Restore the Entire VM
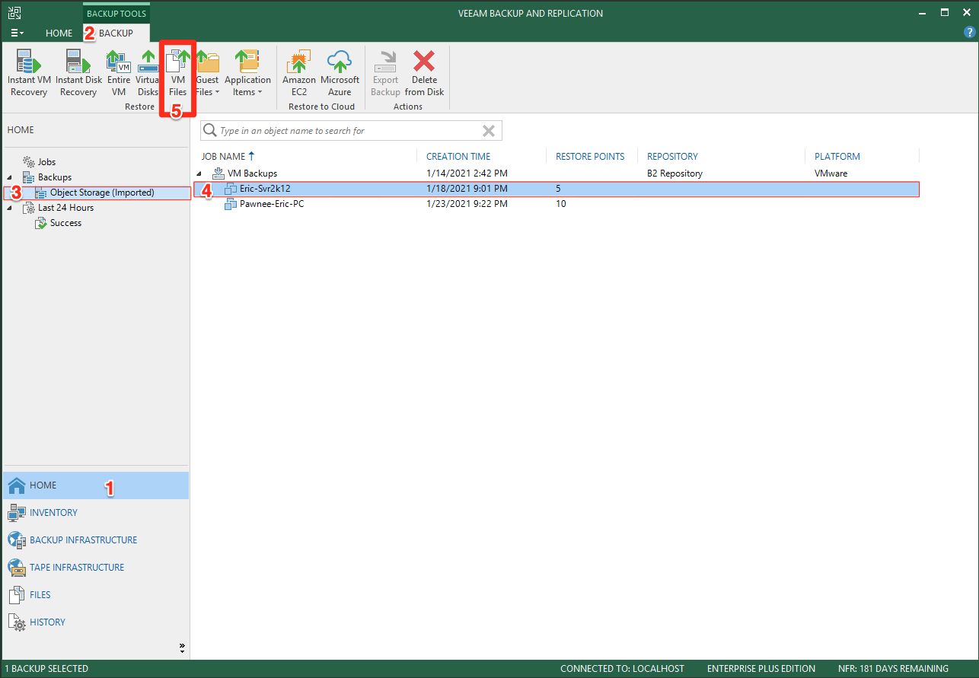Viewport: 979px width, 678px height. click(x=119, y=73)
